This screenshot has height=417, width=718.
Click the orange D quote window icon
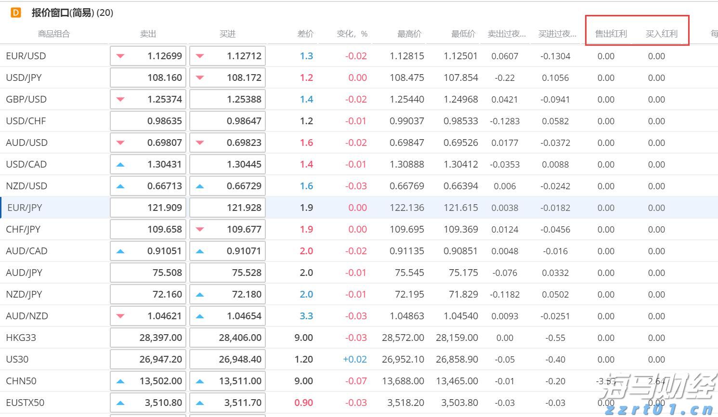pyautogui.click(x=16, y=13)
